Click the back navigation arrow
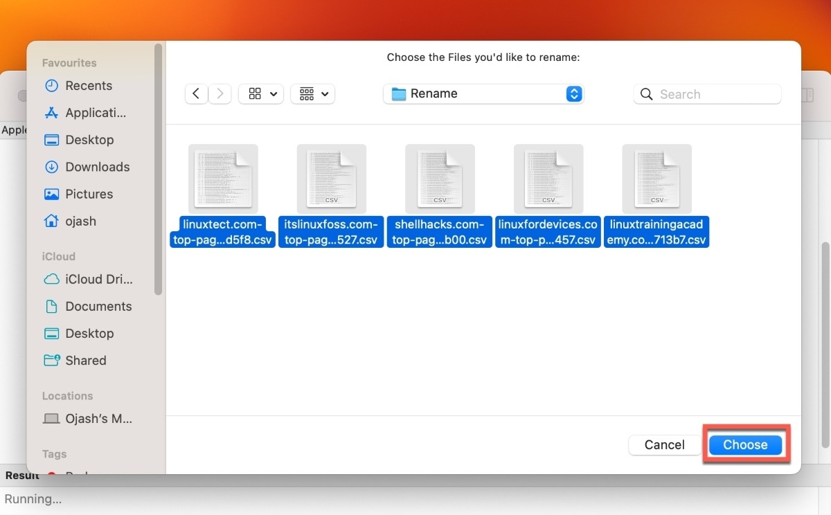 click(x=196, y=93)
